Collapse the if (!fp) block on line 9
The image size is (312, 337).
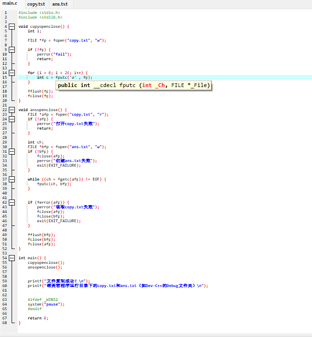click(12, 50)
